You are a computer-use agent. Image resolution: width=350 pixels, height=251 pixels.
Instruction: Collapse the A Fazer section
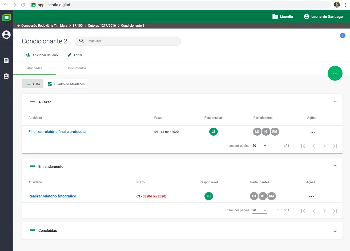(x=335, y=102)
